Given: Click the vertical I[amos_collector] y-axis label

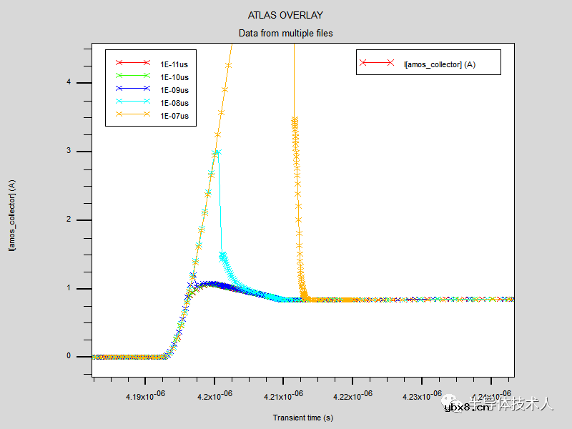Looking at the screenshot, I should [x=12, y=214].
